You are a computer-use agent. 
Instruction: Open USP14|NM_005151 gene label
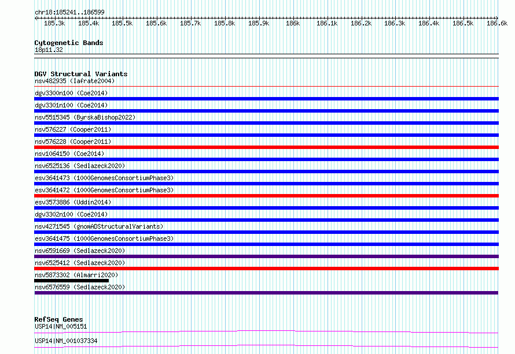[61, 326]
